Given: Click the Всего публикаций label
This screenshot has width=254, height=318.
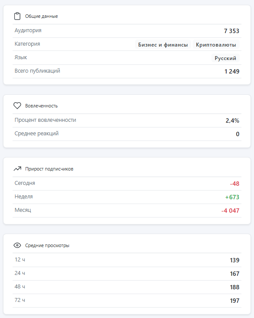Looking at the screenshot, I should coord(37,71).
